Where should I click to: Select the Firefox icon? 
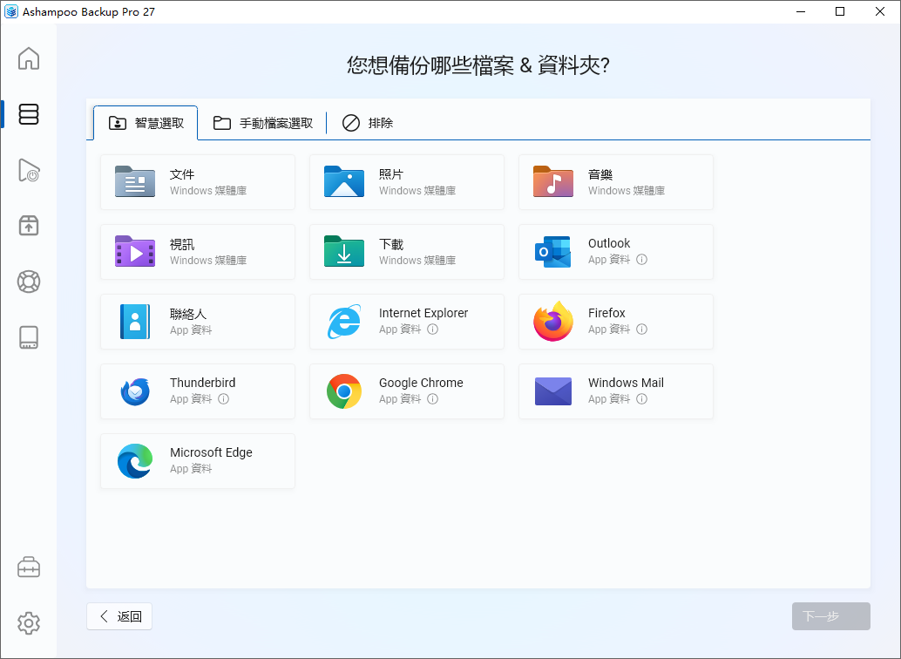[553, 322]
